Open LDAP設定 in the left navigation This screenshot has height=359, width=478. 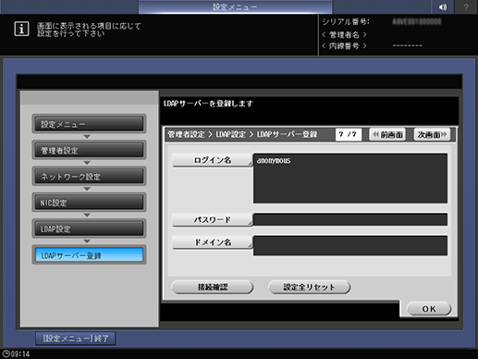(x=89, y=229)
